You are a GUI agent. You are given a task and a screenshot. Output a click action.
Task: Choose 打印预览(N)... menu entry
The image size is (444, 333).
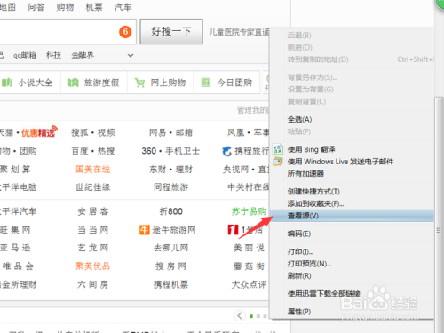point(309,264)
